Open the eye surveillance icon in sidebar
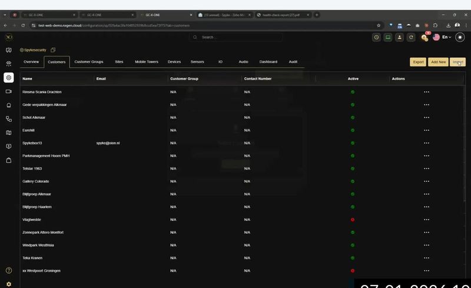The image size is (471, 288). [x=9, y=64]
